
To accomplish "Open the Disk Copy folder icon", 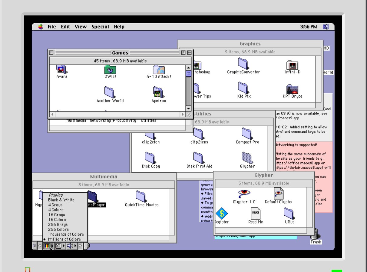I will (x=150, y=158).
